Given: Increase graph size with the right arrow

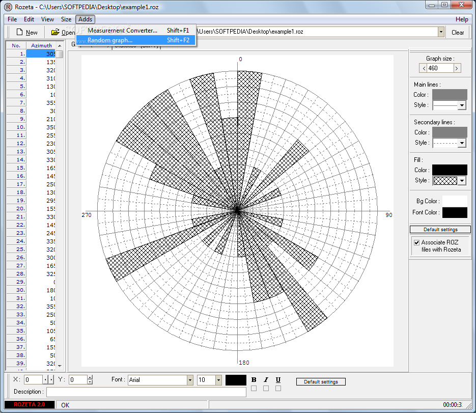Looking at the screenshot, I should [457, 68].
